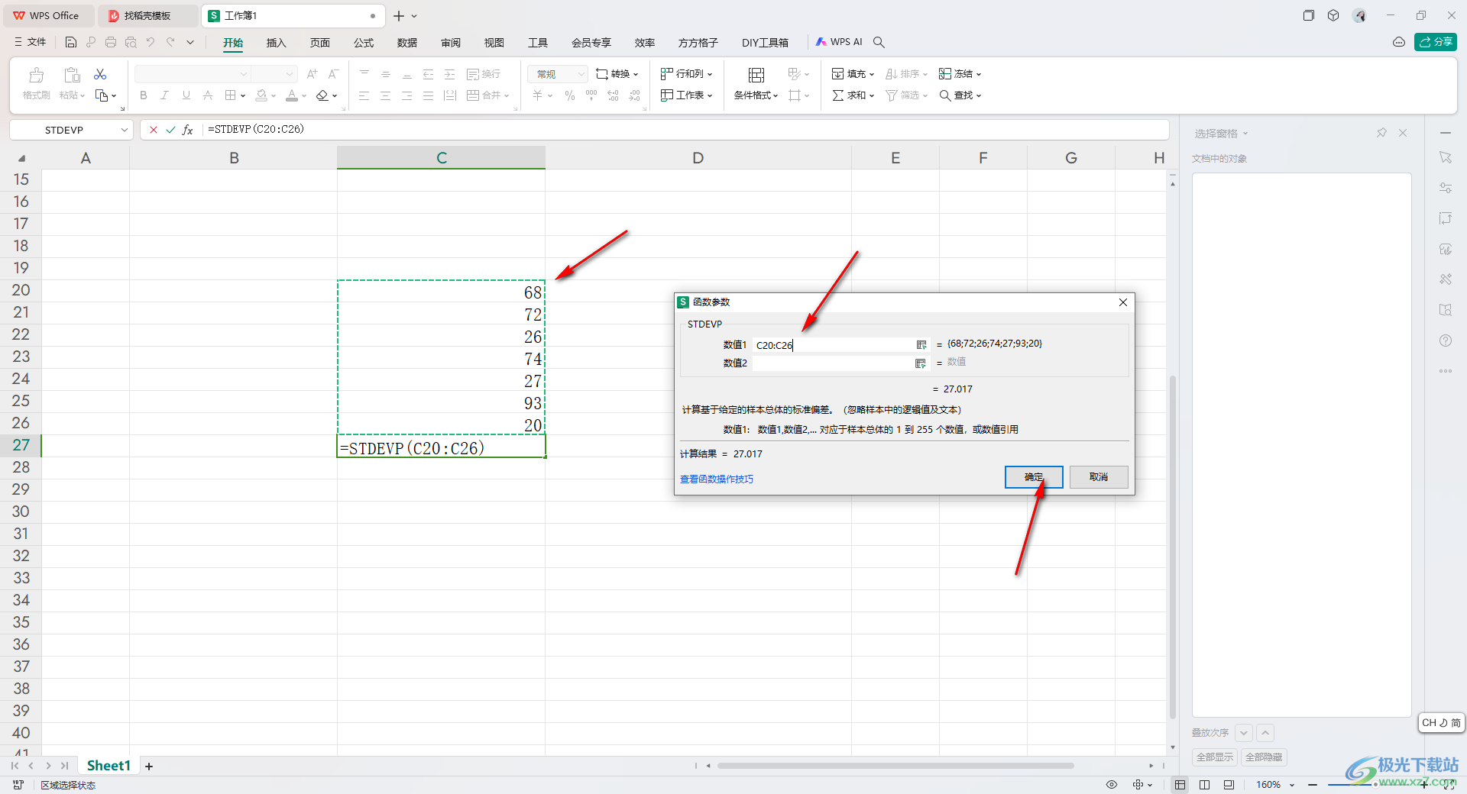Open the 行和列 dropdown
Viewport: 1467px width, 794px height.
coord(686,74)
